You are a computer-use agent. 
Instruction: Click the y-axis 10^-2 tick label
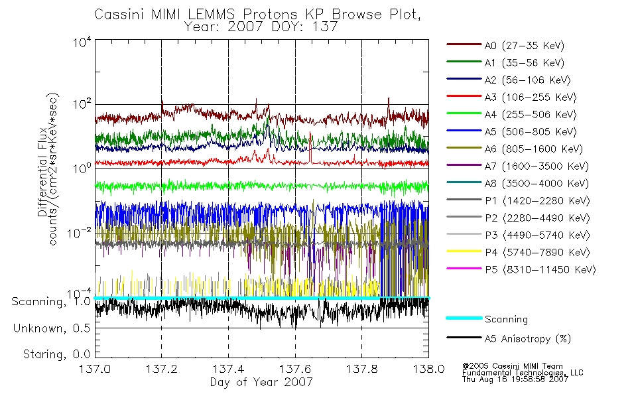coord(79,233)
